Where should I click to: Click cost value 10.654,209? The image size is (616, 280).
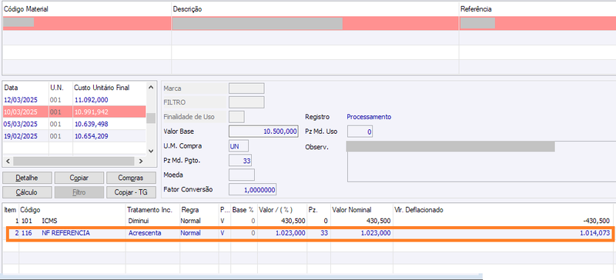click(91, 136)
